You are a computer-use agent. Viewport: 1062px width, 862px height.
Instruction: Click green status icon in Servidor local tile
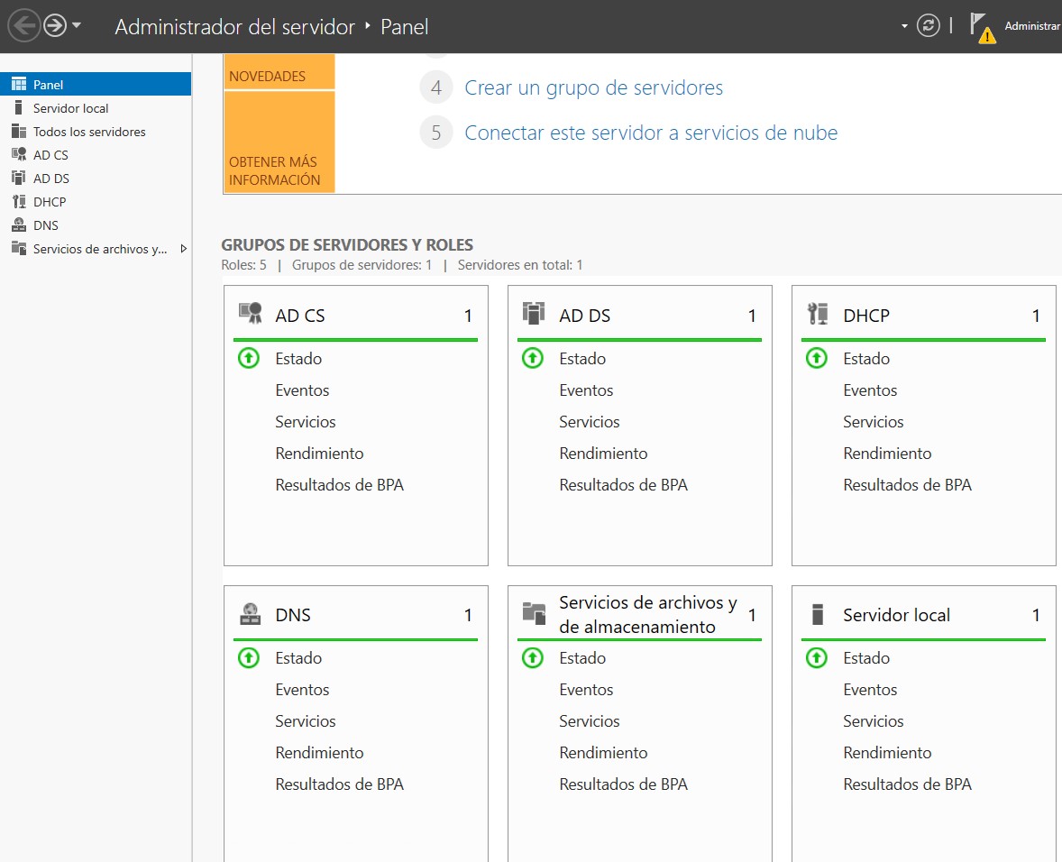tap(816, 656)
